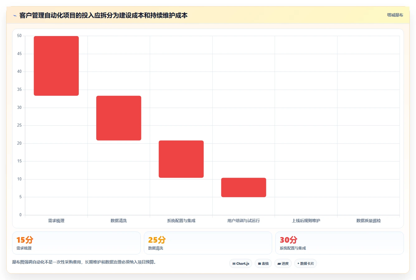Click the red 系统配置与集成 waterfall bar
Image resolution: width=416 pixels, height=280 pixels.
point(181,159)
